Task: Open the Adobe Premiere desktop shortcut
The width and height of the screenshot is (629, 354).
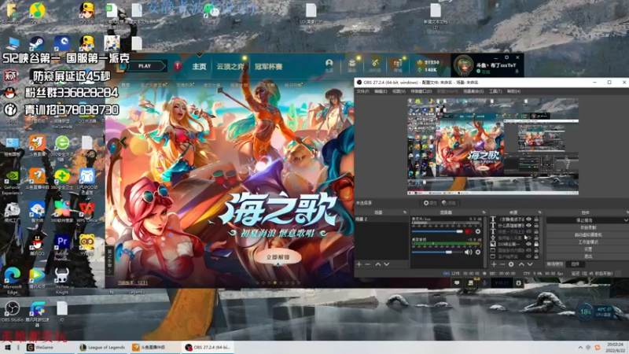Action: pos(62,247)
